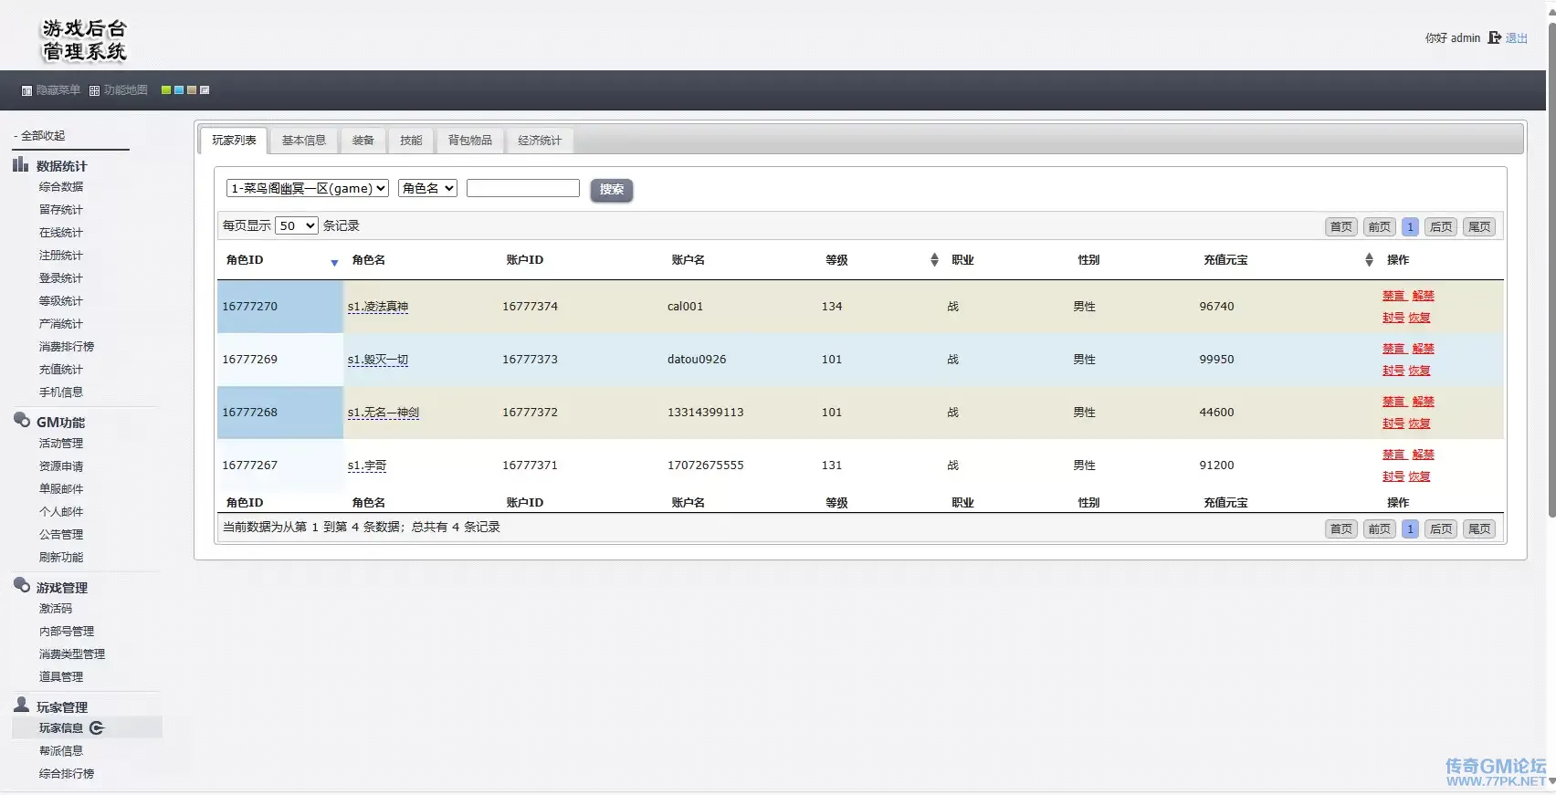The width and height of the screenshot is (1556, 795).
Task: Click the bottom 首页 pagination button
Action: click(x=1341, y=528)
